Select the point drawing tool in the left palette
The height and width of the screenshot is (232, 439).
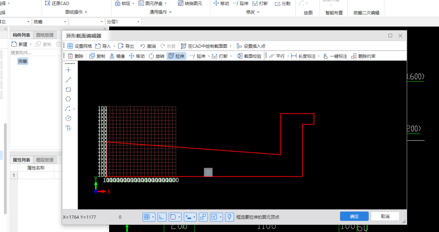pos(68,70)
